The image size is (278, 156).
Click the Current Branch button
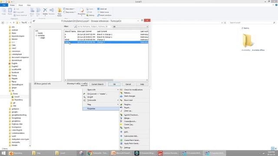click(97, 84)
